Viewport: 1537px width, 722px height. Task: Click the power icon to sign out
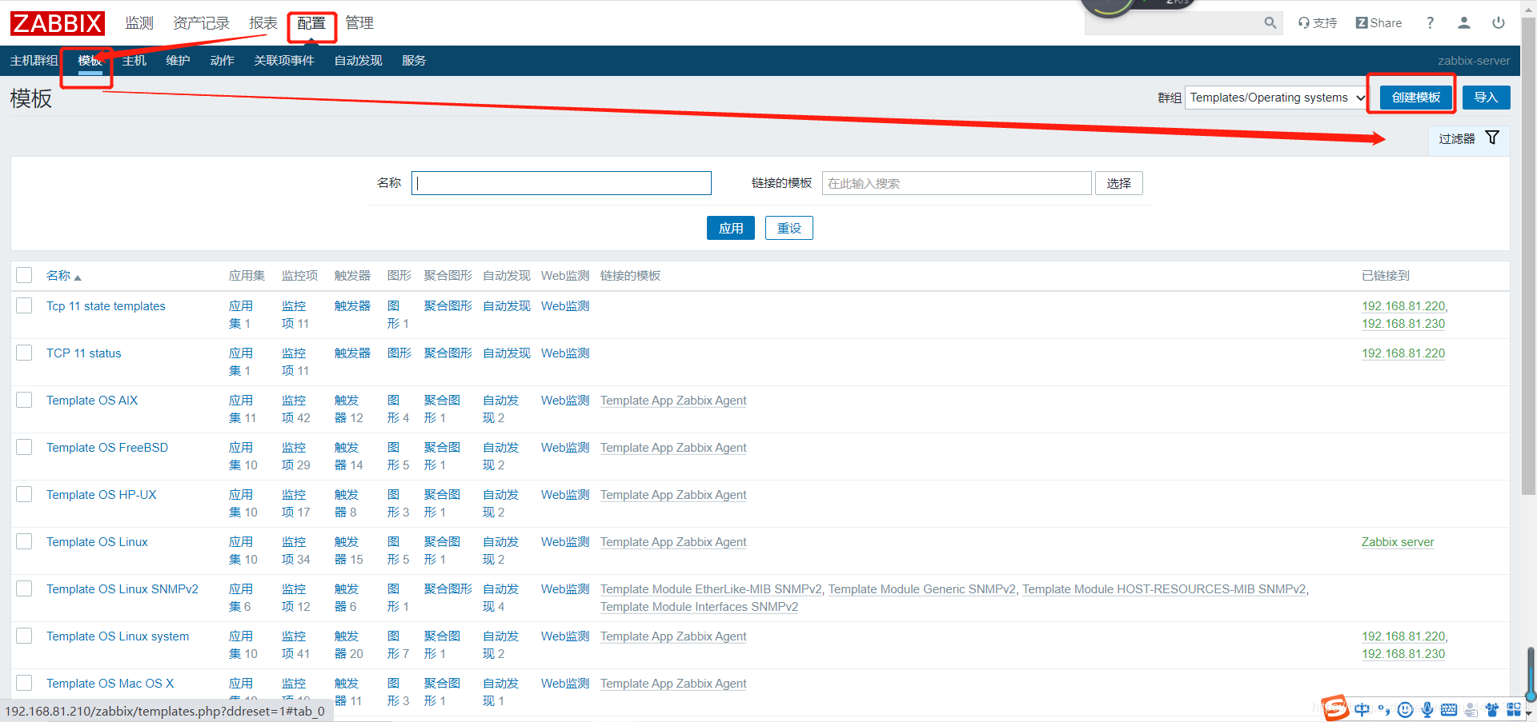pyautogui.click(x=1499, y=23)
